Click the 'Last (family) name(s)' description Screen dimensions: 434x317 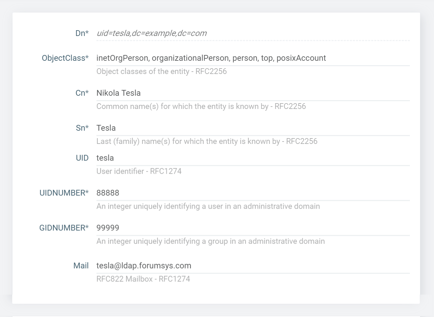[207, 142]
